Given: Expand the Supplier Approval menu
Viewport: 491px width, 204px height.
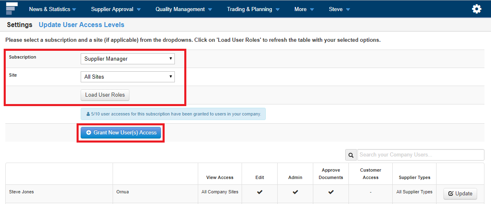Looking at the screenshot, I should [x=116, y=9].
